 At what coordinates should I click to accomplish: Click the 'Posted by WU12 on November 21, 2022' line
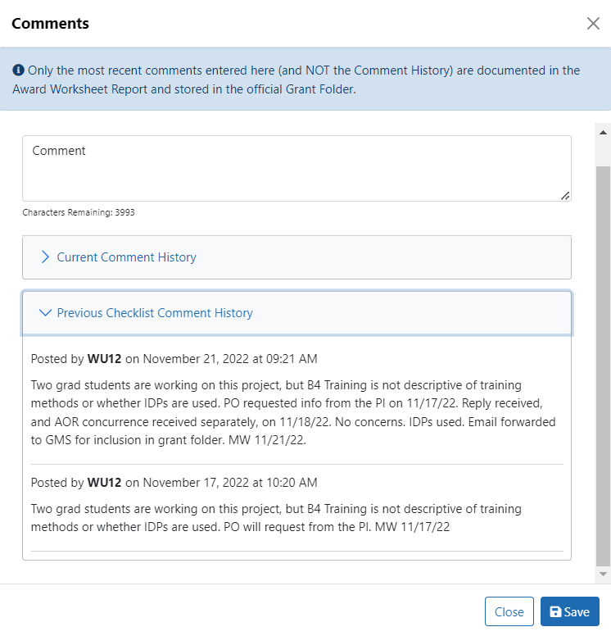coord(174,359)
